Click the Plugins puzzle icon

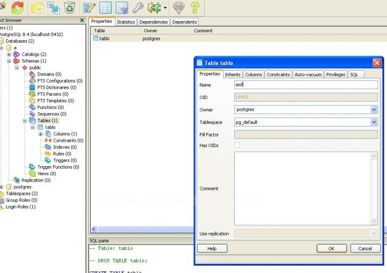point(154,7)
